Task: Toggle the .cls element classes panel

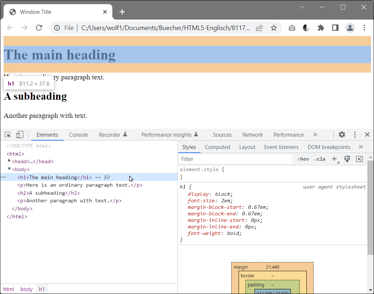Action: pos(320,159)
